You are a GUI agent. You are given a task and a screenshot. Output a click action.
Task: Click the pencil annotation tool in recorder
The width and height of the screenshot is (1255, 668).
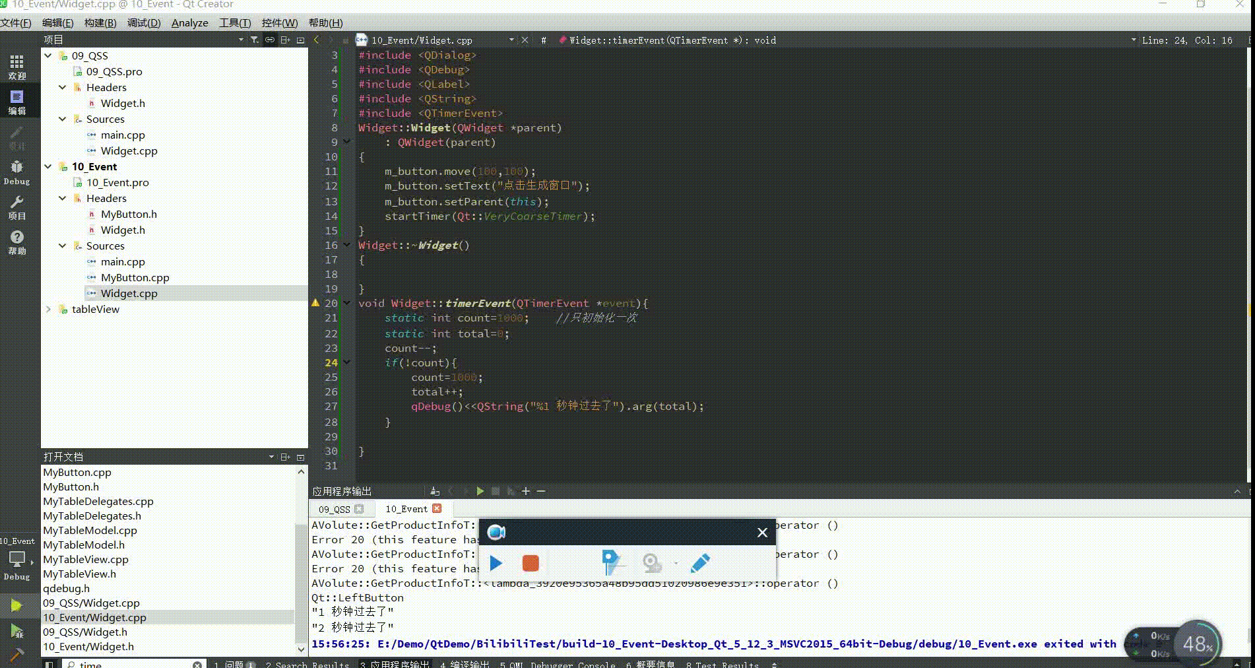[x=700, y=563]
